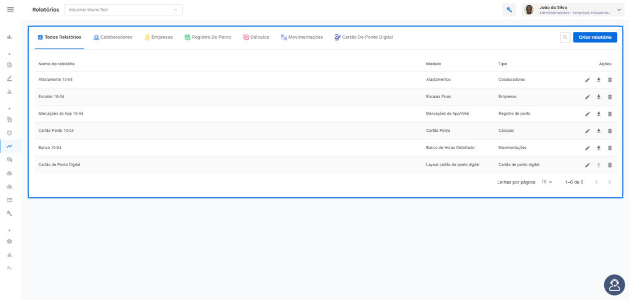Open the support chat bubble
Viewport: 630px width, 300px height.
615,285
